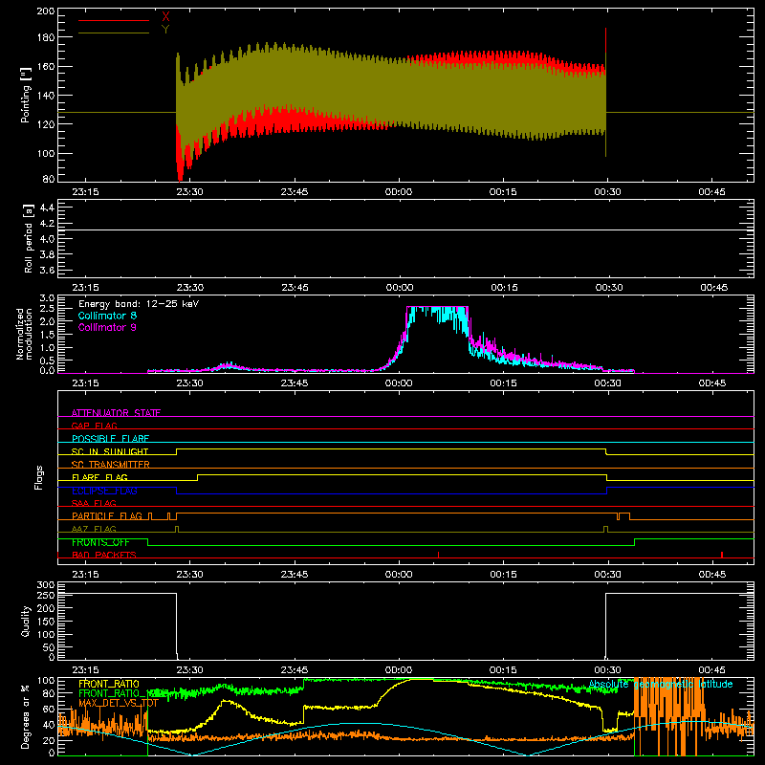Click the yellow FLARE_FLAG label
This screenshot has height=765, width=765.
coord(99,477)
